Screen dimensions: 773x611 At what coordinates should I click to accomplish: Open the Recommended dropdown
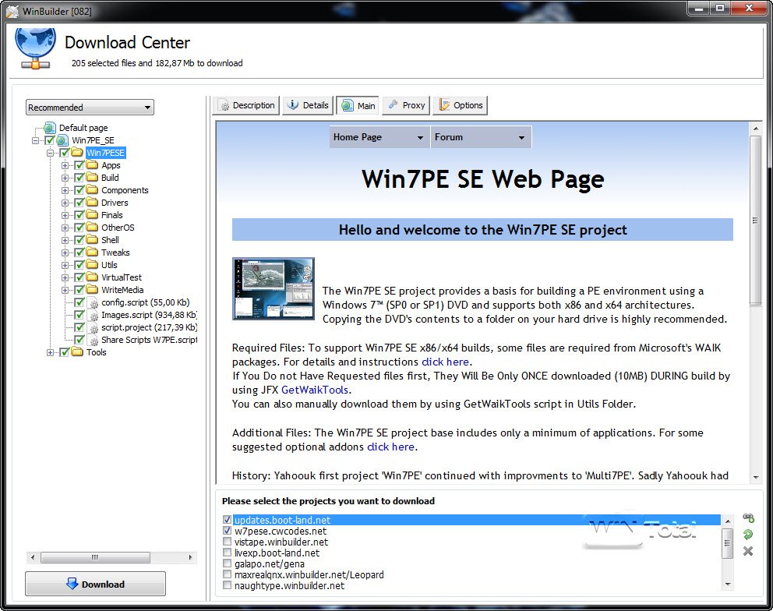tap(90, 108)
